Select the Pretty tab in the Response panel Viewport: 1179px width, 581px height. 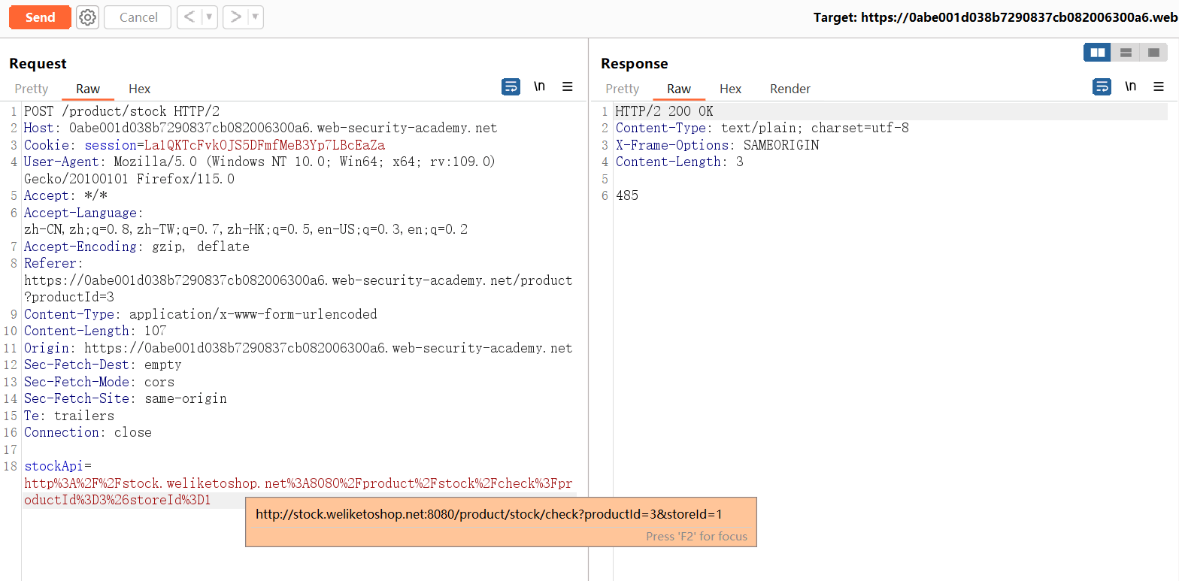[622, 89]
